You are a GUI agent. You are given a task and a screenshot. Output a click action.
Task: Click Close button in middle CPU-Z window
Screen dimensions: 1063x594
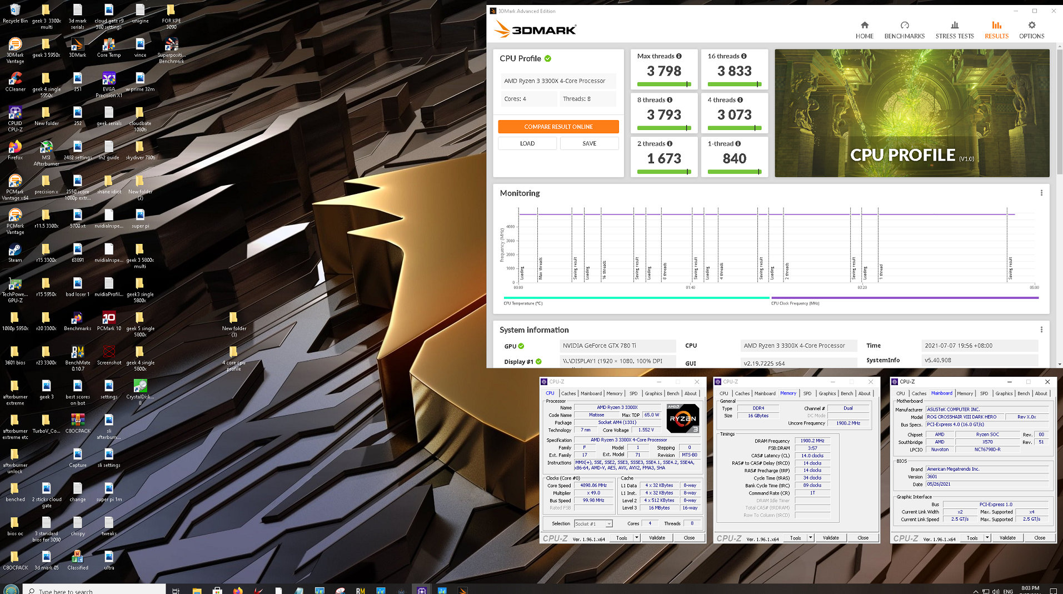(863, 537)
